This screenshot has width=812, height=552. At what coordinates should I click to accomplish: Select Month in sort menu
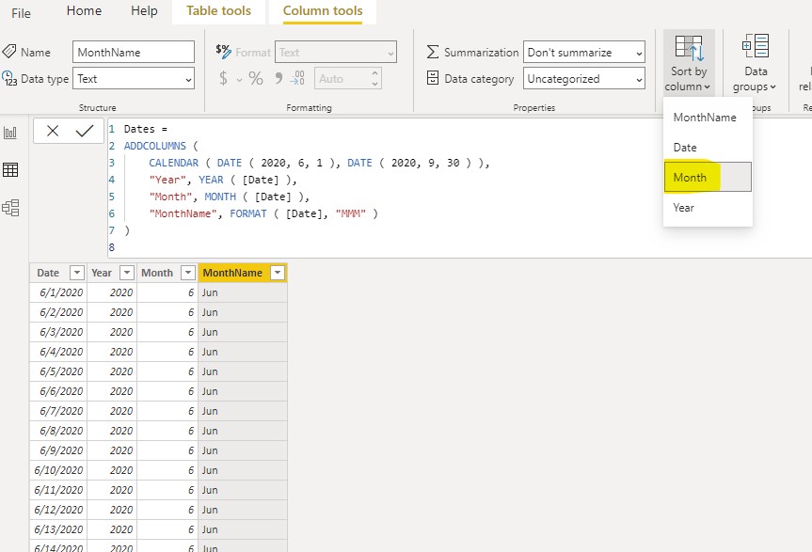coord(708,178)
